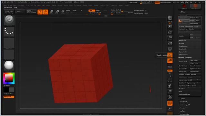This screenshot has height=116, width=206.
Task: Toggle the Persp perspective icon
Action: point(170,49)
